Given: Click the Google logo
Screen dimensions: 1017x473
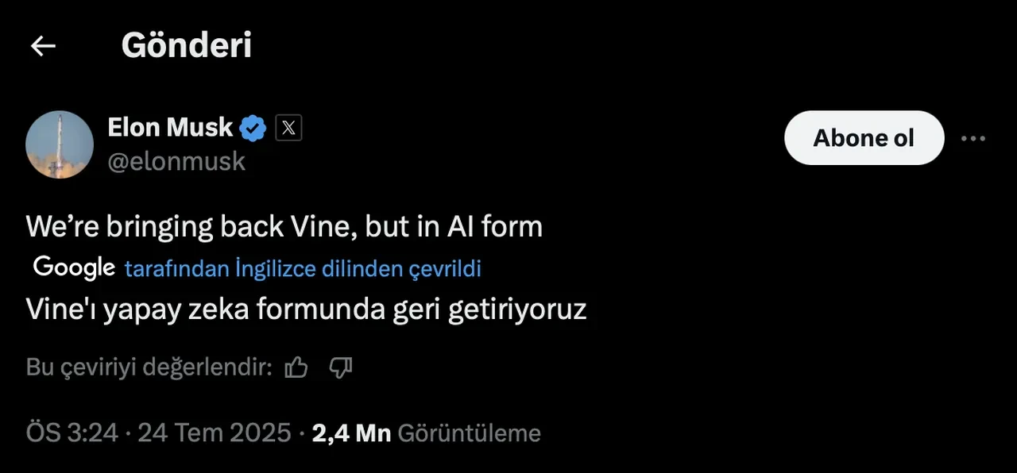Looking at the screenshot, I should click(x=74, y=268).
